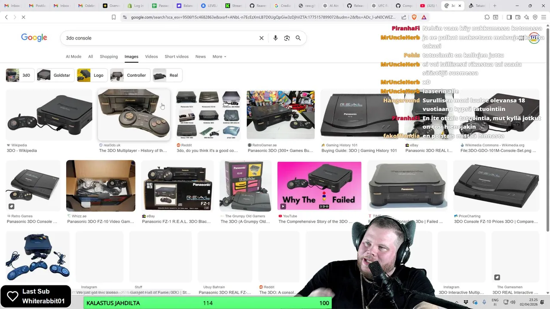Click 'The Comprehensive Story of the 3DO' link
The image size is (550, 309).
(x=315, y=221)
